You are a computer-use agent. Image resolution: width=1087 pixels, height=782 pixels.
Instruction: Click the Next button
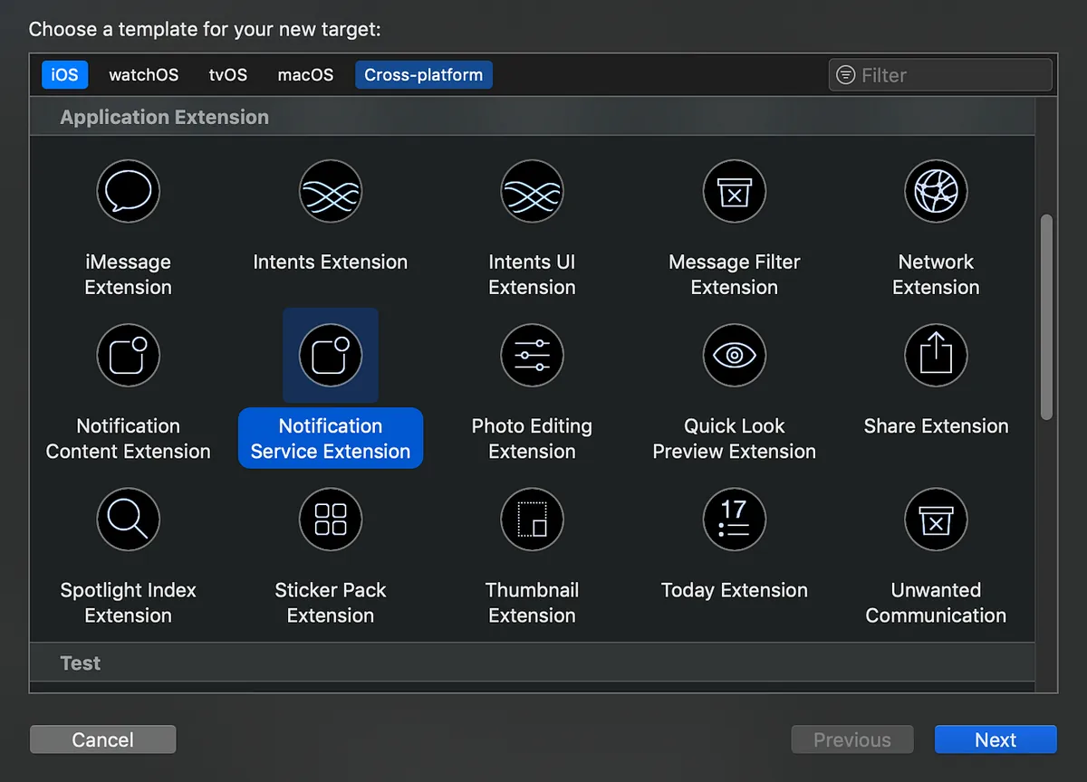click(x=995, y=739)
